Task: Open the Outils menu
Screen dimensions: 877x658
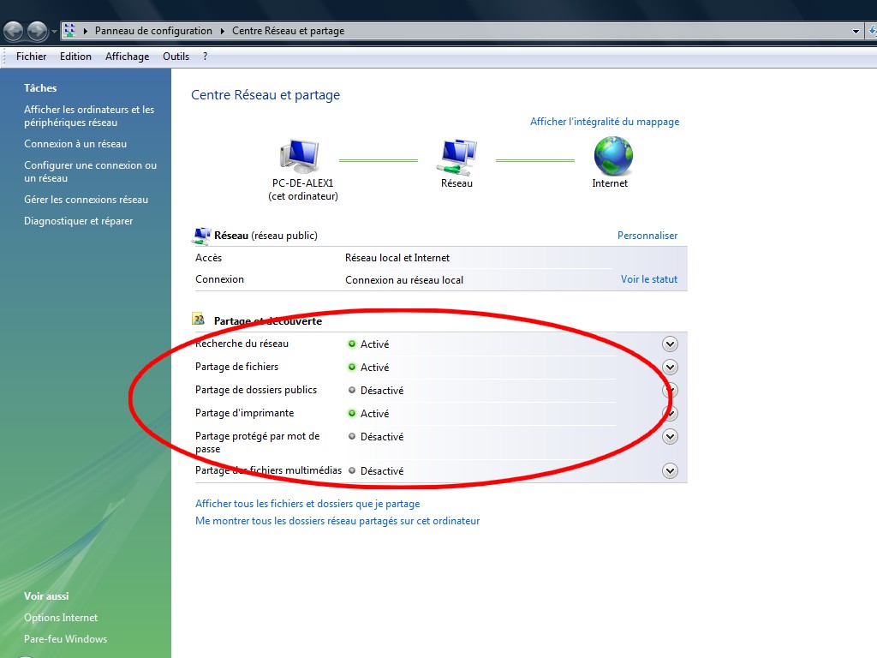Action: [176, 57]
